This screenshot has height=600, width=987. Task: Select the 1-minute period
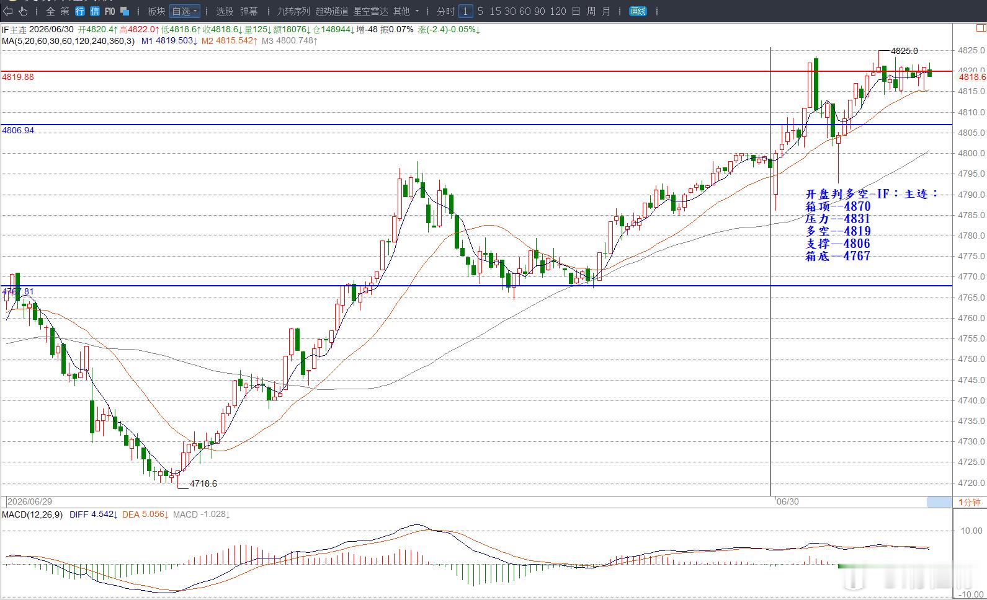pyautogui.click(x=465, y=11)
